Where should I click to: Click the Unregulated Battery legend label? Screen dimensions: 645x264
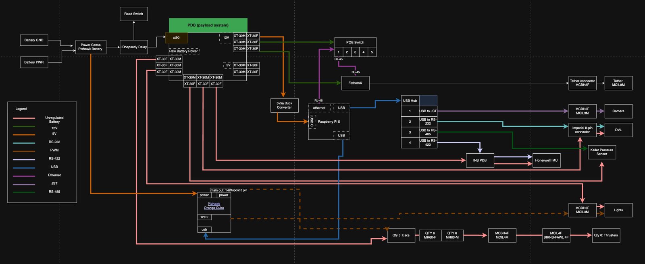54,120
